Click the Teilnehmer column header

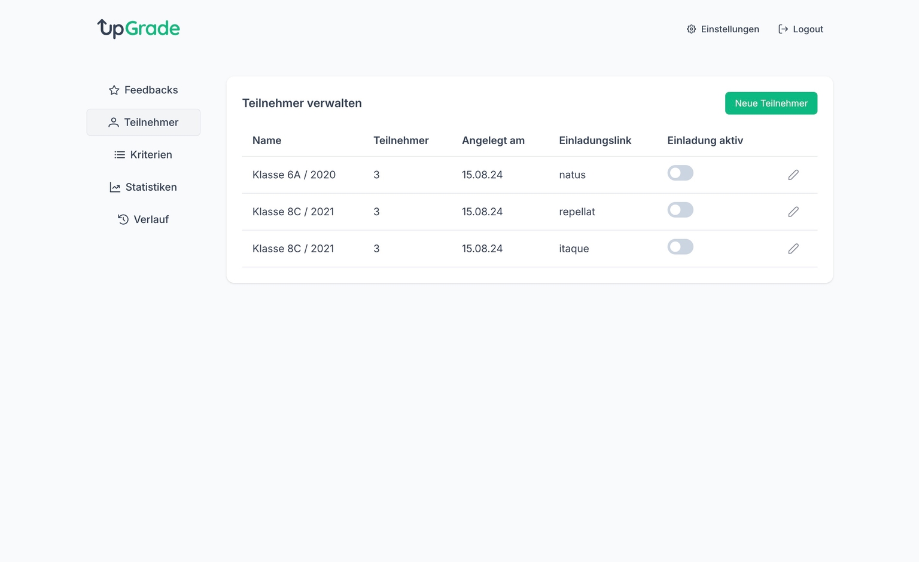coord(401,140)
